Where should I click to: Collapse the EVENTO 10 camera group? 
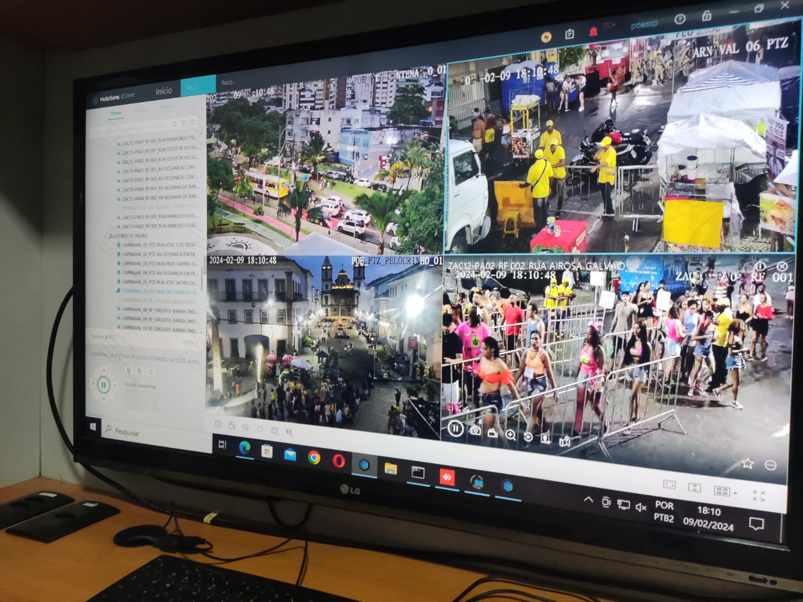click(x=110, y=236)
